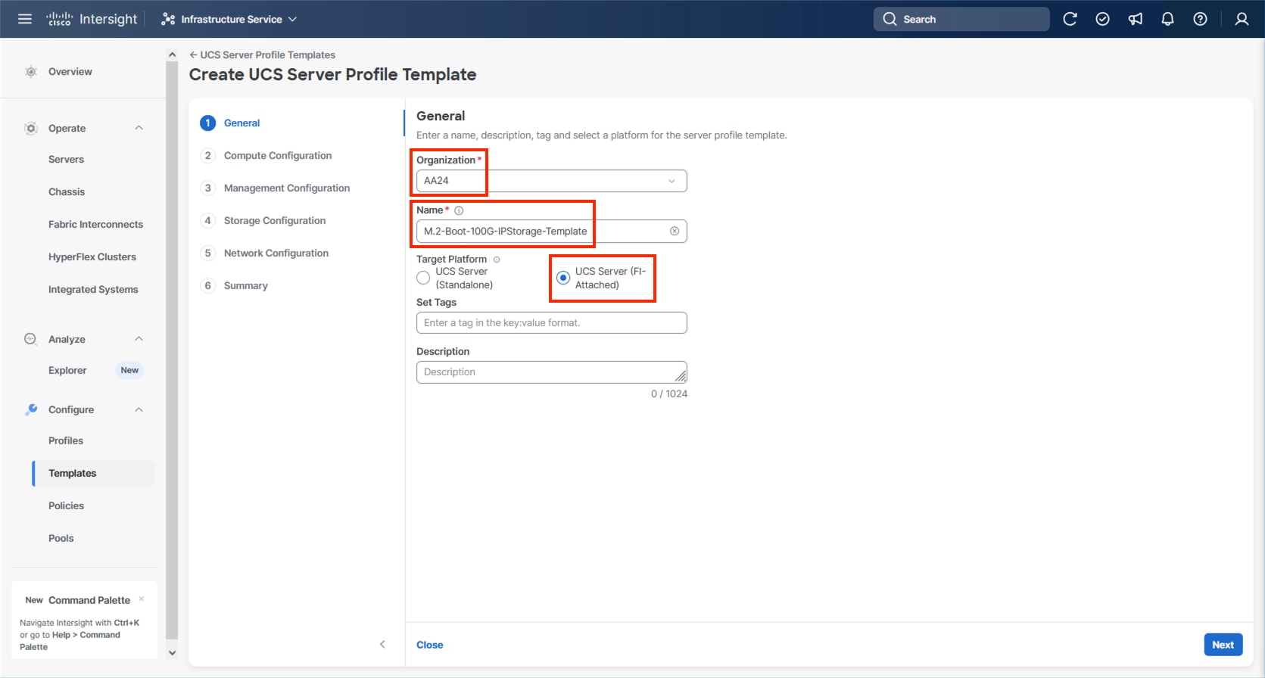Click the Name field info icon
The height and width of the screenshot is (678, 1265).
(459, 210)
